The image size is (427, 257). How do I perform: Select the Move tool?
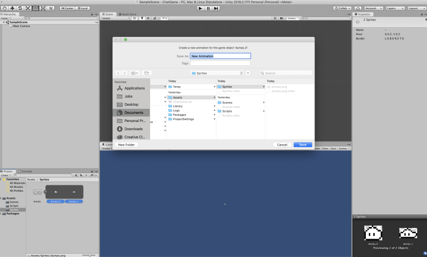coord(12,8)
